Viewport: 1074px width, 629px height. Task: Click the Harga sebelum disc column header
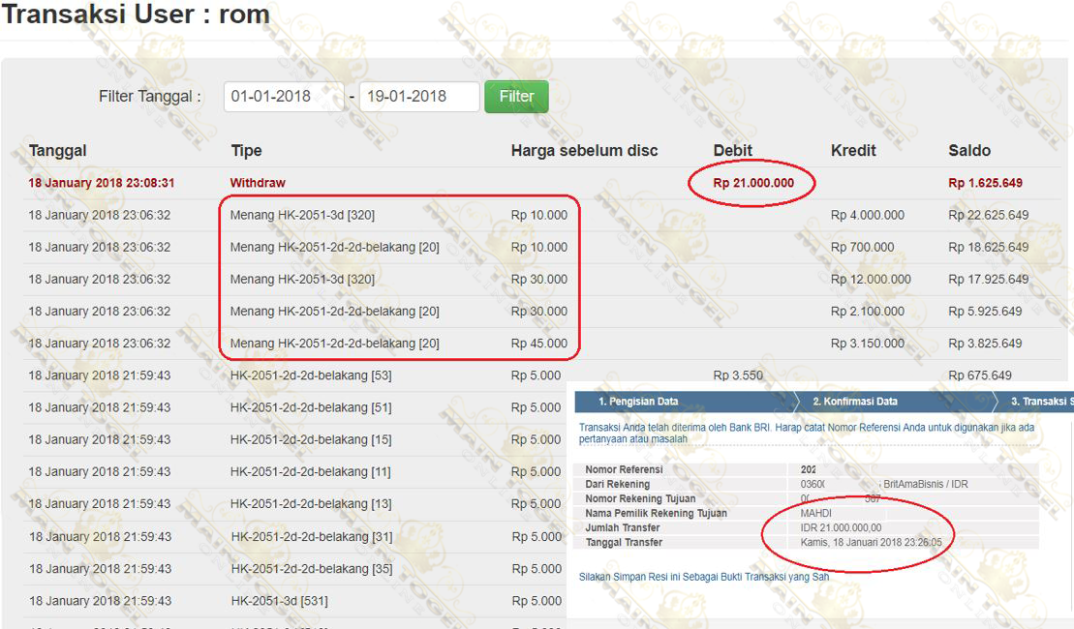click(584, 151)
